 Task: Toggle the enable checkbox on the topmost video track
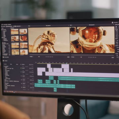pos(21,64)
